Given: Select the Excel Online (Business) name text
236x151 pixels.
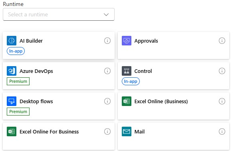Looking at the screenshot, I should click(161, 102).
